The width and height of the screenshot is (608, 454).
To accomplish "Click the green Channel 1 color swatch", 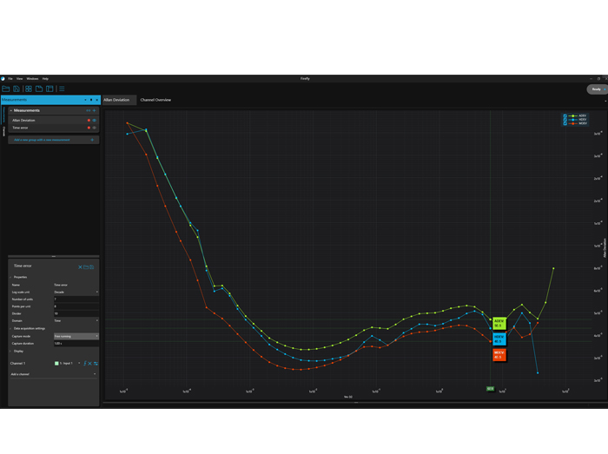I will click(56, 363).
